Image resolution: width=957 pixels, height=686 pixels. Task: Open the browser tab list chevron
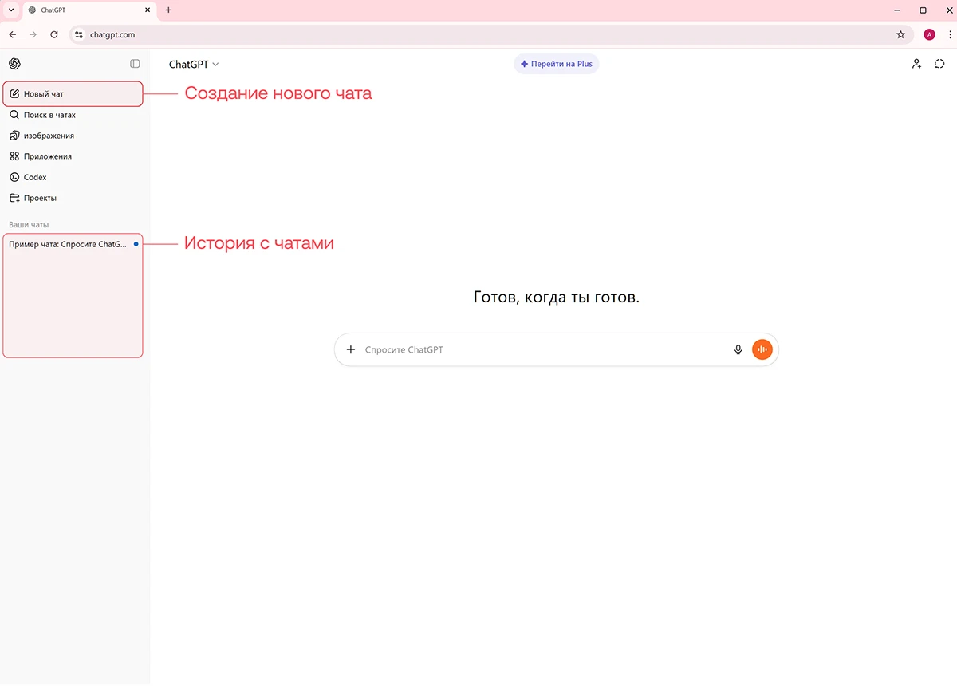point(11,10)
